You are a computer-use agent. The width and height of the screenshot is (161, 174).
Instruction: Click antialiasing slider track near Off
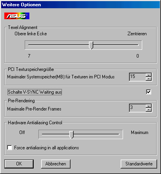(48, 134)
